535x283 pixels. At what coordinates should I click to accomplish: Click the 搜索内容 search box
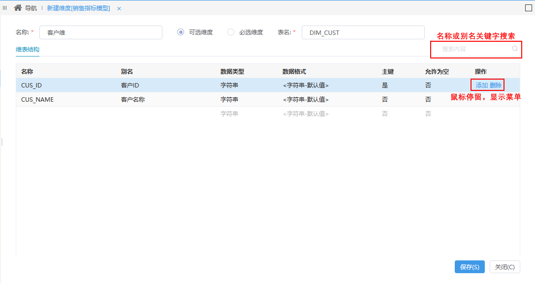[x=476, y=49]
